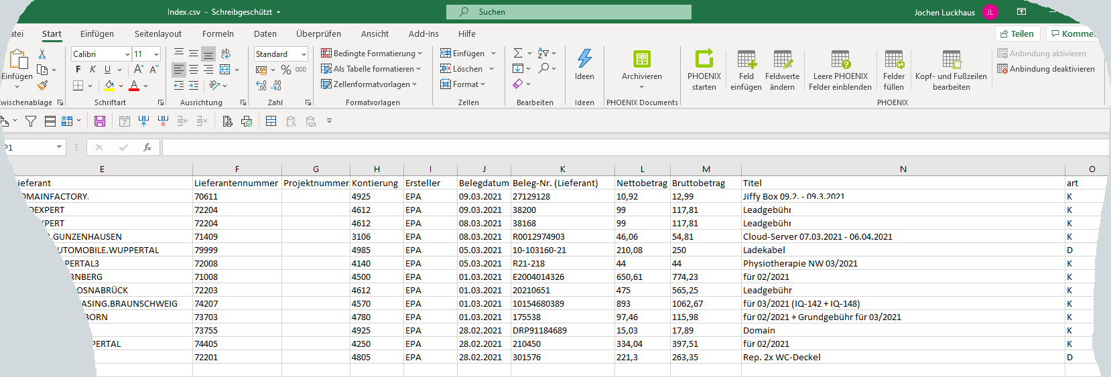Screen dimensions: 1111x377
Task: Toggle top vertical alignment
Action: coord(179,54)
